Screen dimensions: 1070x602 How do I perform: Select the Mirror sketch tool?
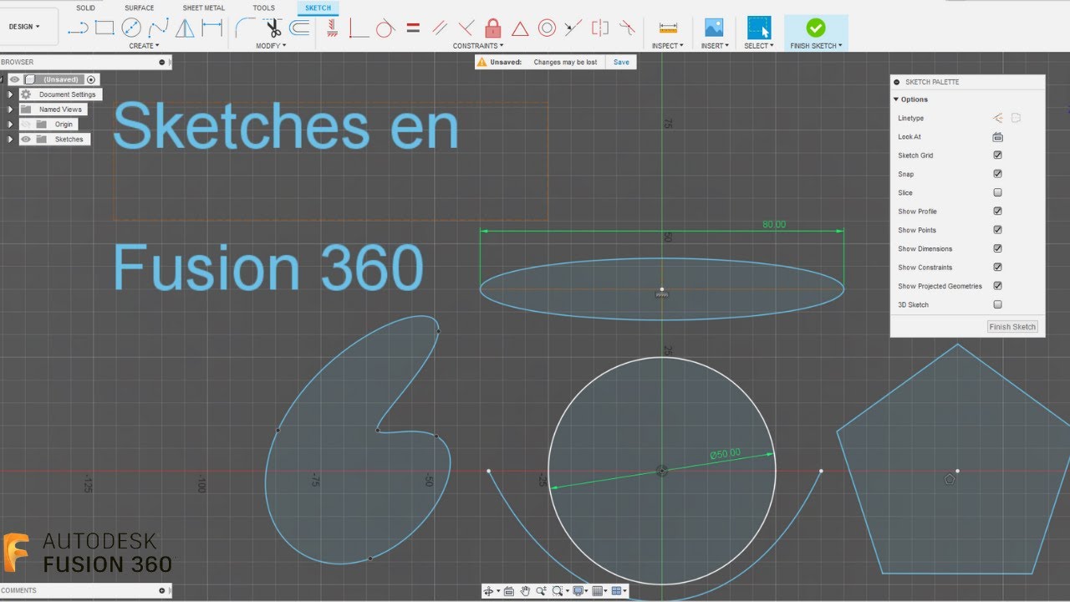point(185,28)
